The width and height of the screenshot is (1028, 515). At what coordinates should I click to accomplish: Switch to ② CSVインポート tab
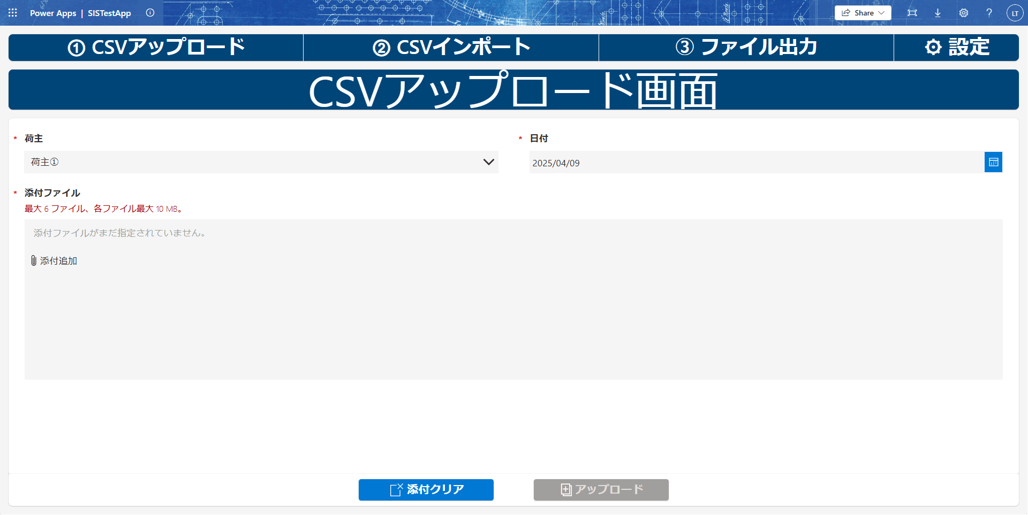(451, 48)
